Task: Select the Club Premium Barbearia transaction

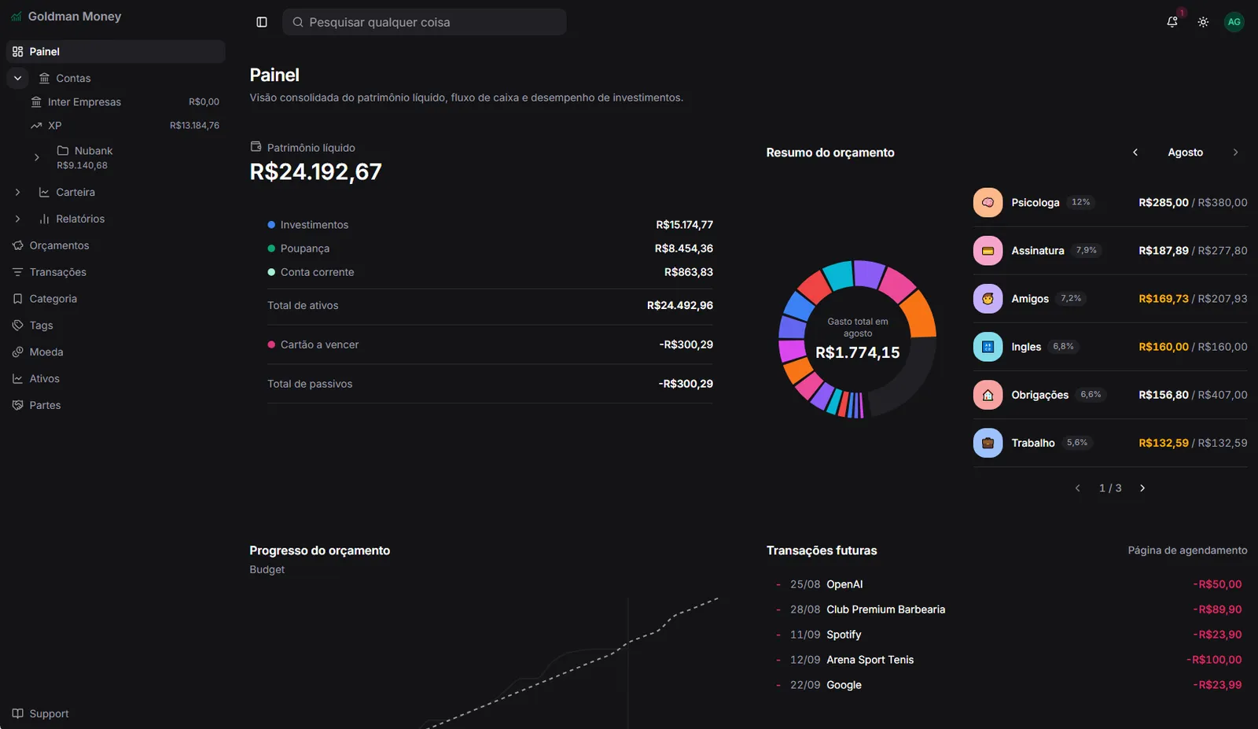Action: (1007, 609)
